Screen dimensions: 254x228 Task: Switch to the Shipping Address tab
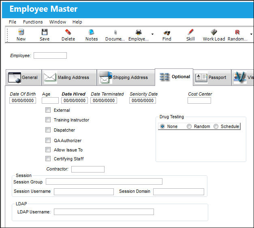tap(126, 77)
